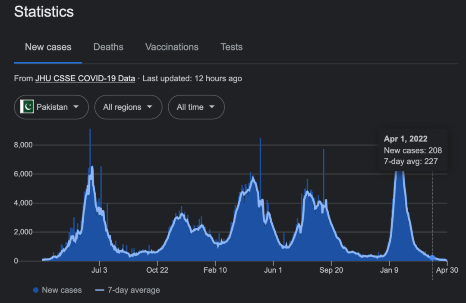This screenshot has height=303, width=466.
Task: Switch to the Vaccinations tab
Action: [x=172, y=47]
